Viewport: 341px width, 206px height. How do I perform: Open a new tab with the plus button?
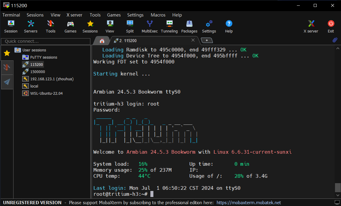(x=207, y=40)
